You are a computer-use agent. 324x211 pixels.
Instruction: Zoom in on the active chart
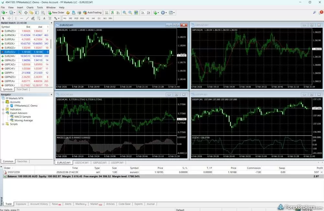[x=124, y=12]
